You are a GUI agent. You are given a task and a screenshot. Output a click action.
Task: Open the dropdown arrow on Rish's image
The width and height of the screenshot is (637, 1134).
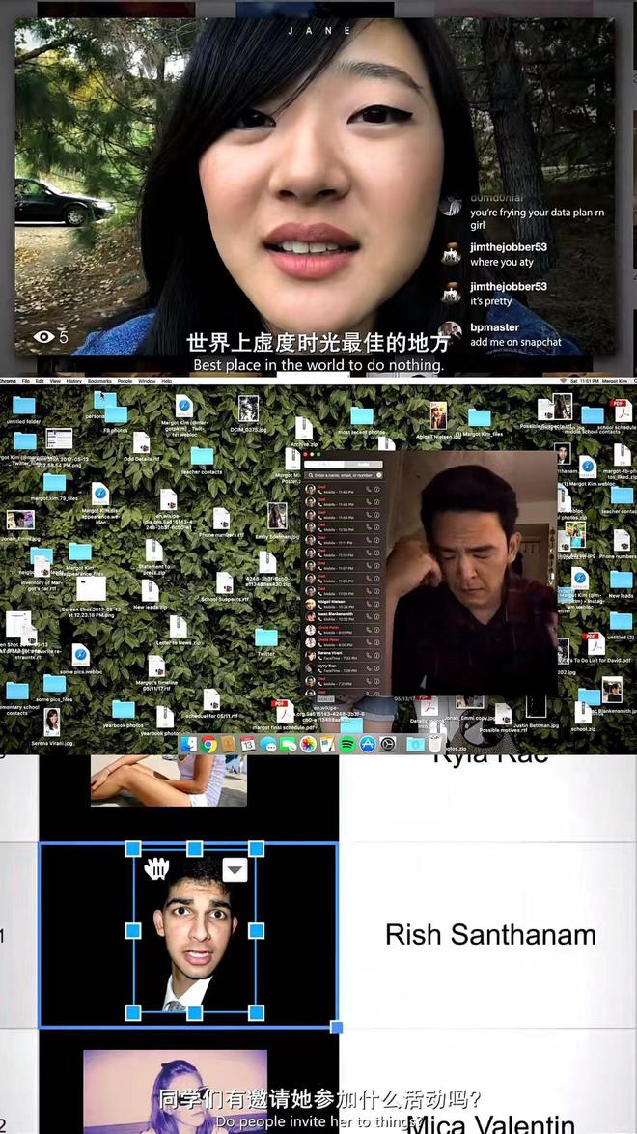(235, 870)
